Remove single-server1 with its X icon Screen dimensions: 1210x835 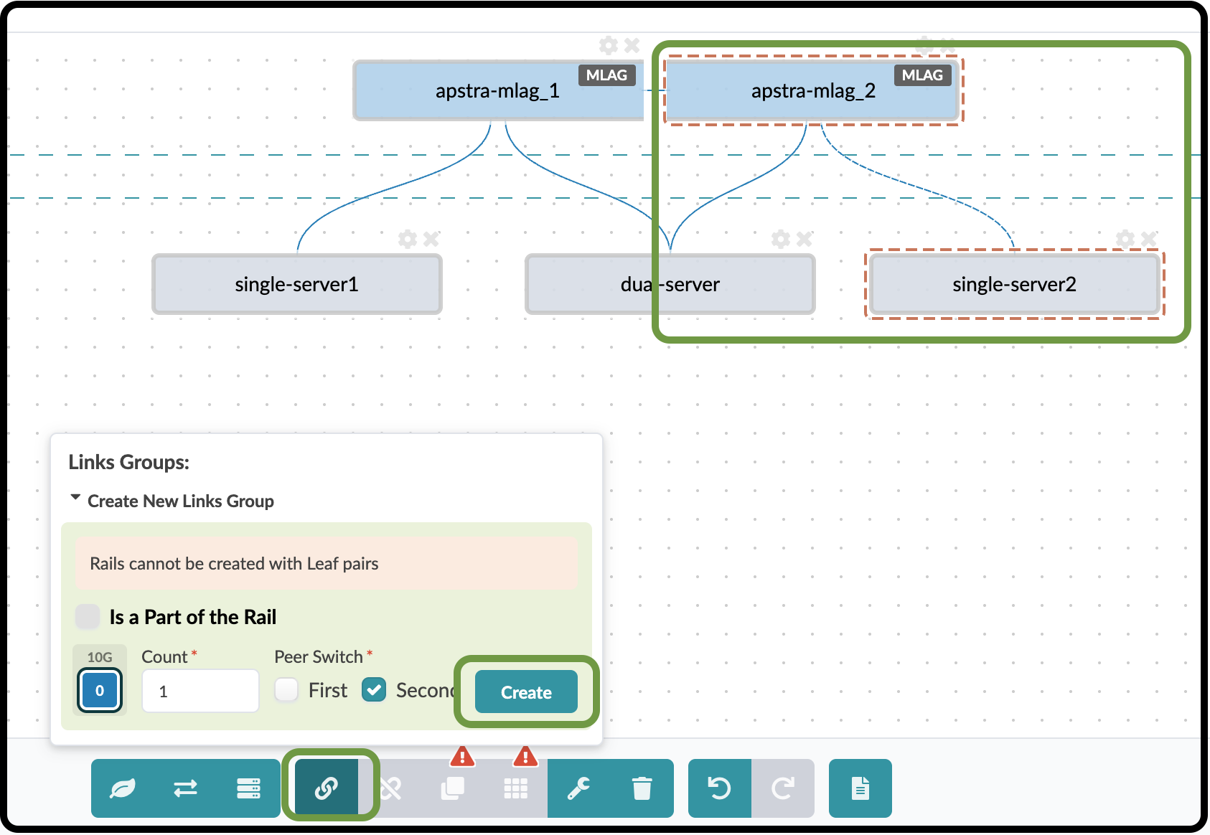(x=431, y=239)
